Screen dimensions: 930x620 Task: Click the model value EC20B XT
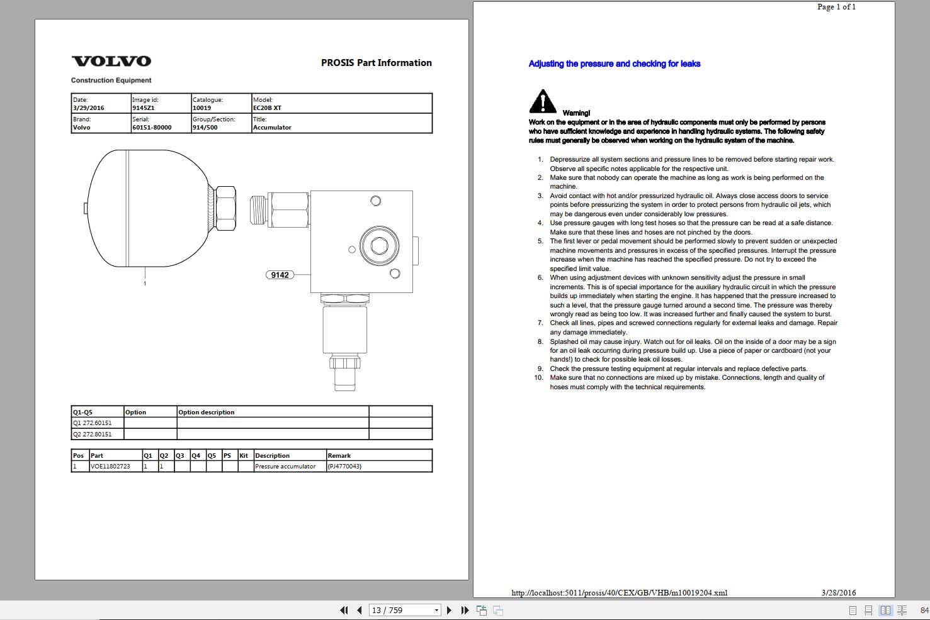267,108
